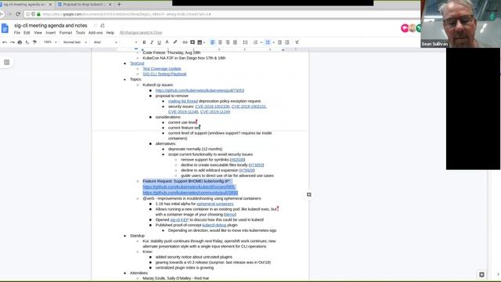Open the Help menu

click(110, 33)
